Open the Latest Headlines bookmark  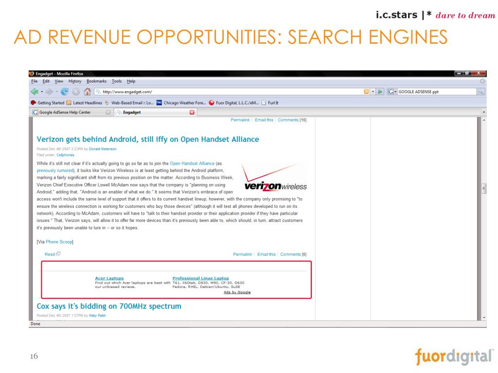pyautogui.click(x=84, y=103)
